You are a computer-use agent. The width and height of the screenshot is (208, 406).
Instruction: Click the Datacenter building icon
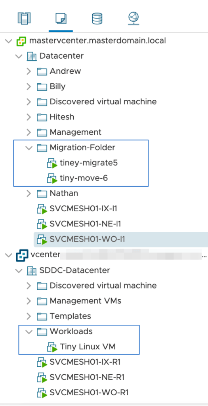32,56
